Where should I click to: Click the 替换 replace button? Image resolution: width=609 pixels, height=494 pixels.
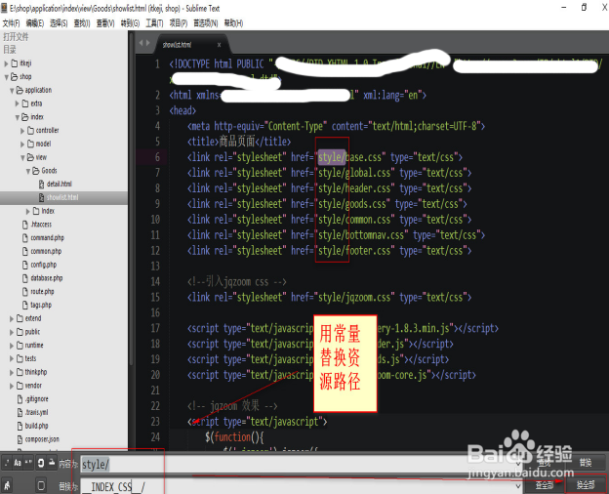click(x=586, y=463)
